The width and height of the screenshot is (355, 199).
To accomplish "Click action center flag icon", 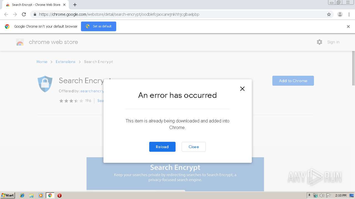I will tap(329, 195).
